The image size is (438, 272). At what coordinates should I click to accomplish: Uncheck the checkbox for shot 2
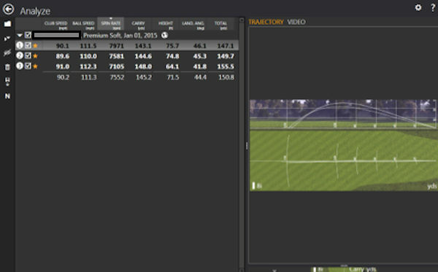28,55
